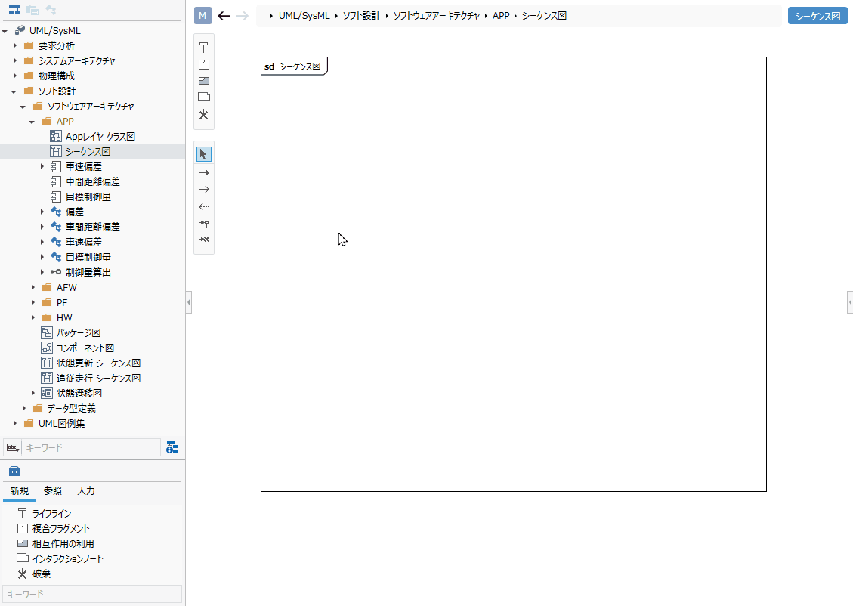The image size is (853, 606).
Task: Select the Interaction Use tool in canvas toolbar
Action: pos(203,81)
